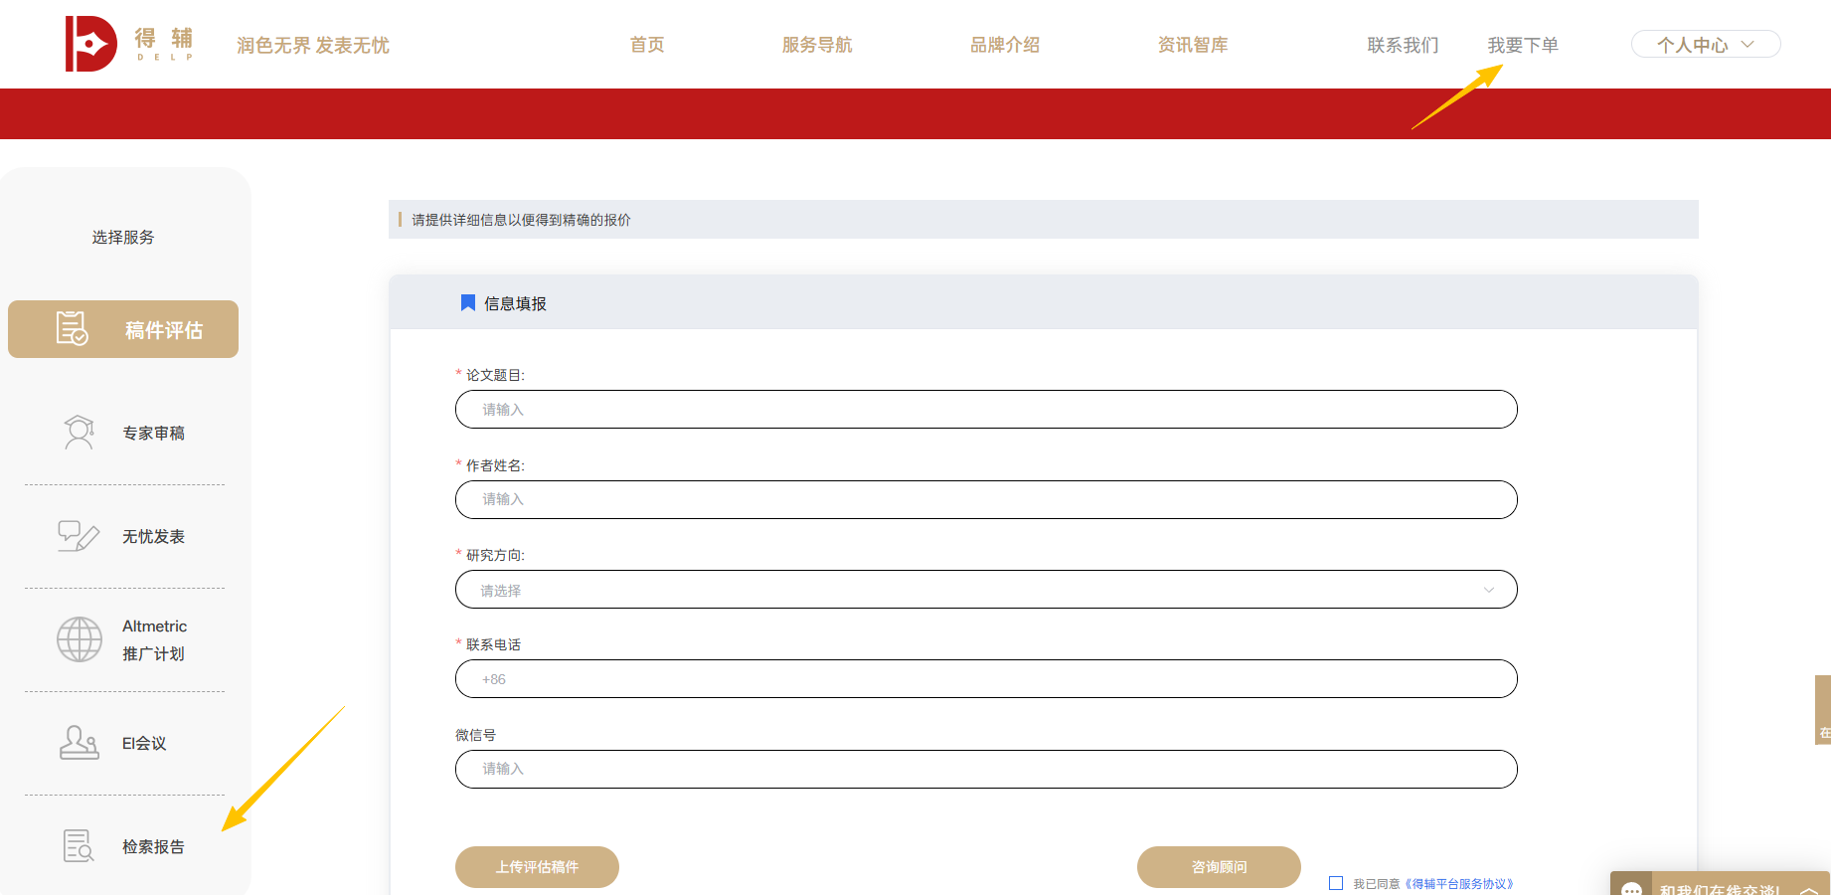Click the 上传评估稿件 button
The image size is (1831, 895).
pos(537,866)
